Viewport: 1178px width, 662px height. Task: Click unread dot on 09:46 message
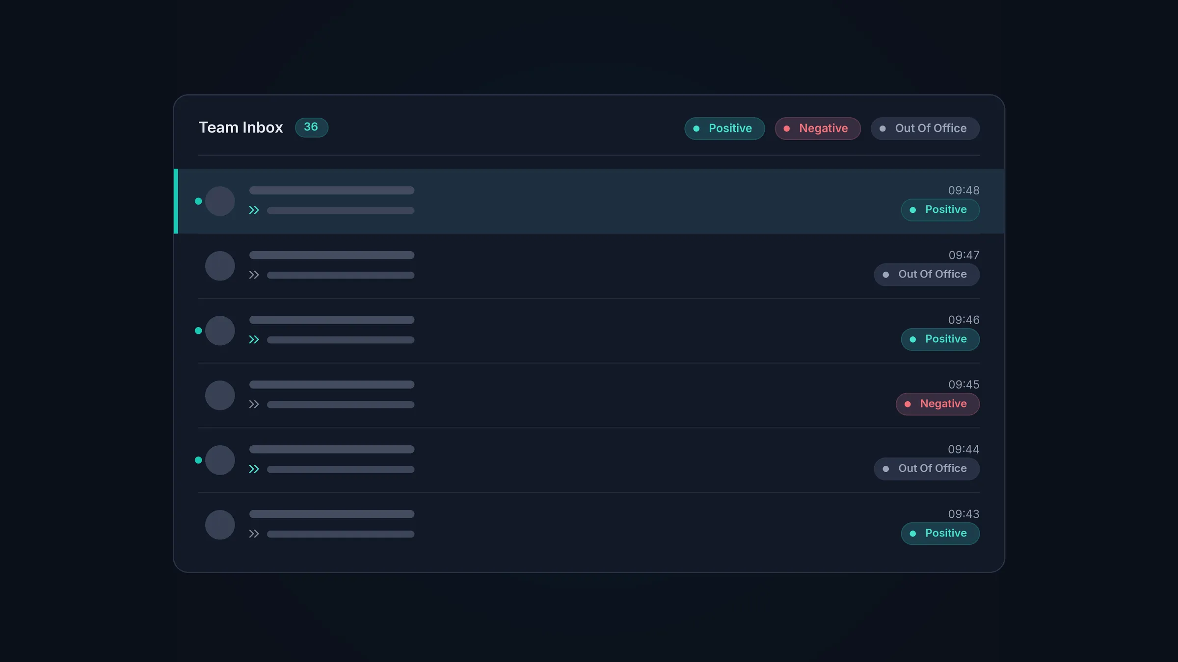tap(198, 331)
